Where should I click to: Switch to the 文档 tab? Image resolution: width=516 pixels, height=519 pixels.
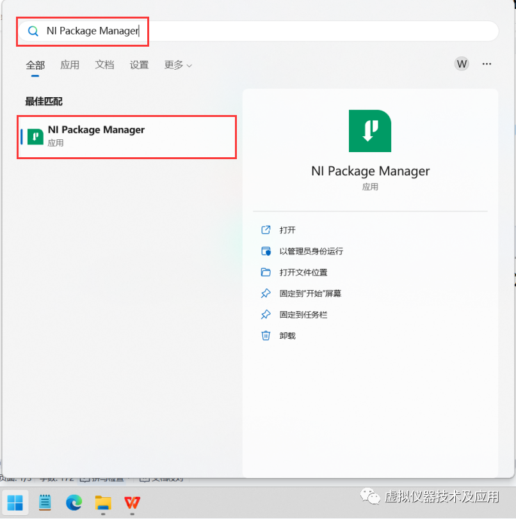(104, 65)
